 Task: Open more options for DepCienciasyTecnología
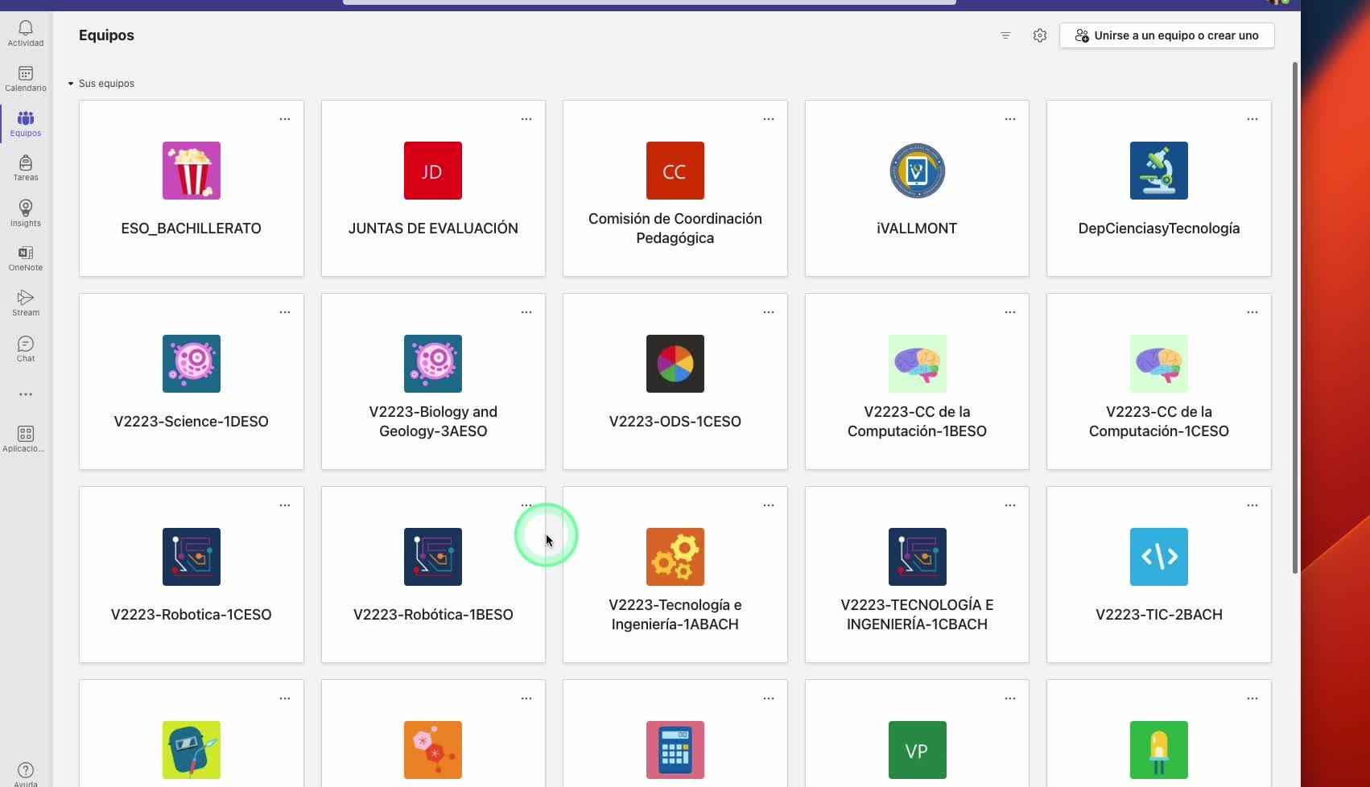point(1252,119)
